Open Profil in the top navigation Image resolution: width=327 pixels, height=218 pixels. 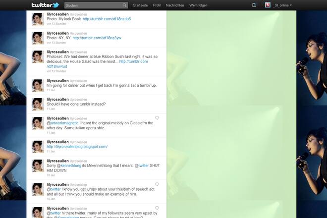(x=157, y=5)
